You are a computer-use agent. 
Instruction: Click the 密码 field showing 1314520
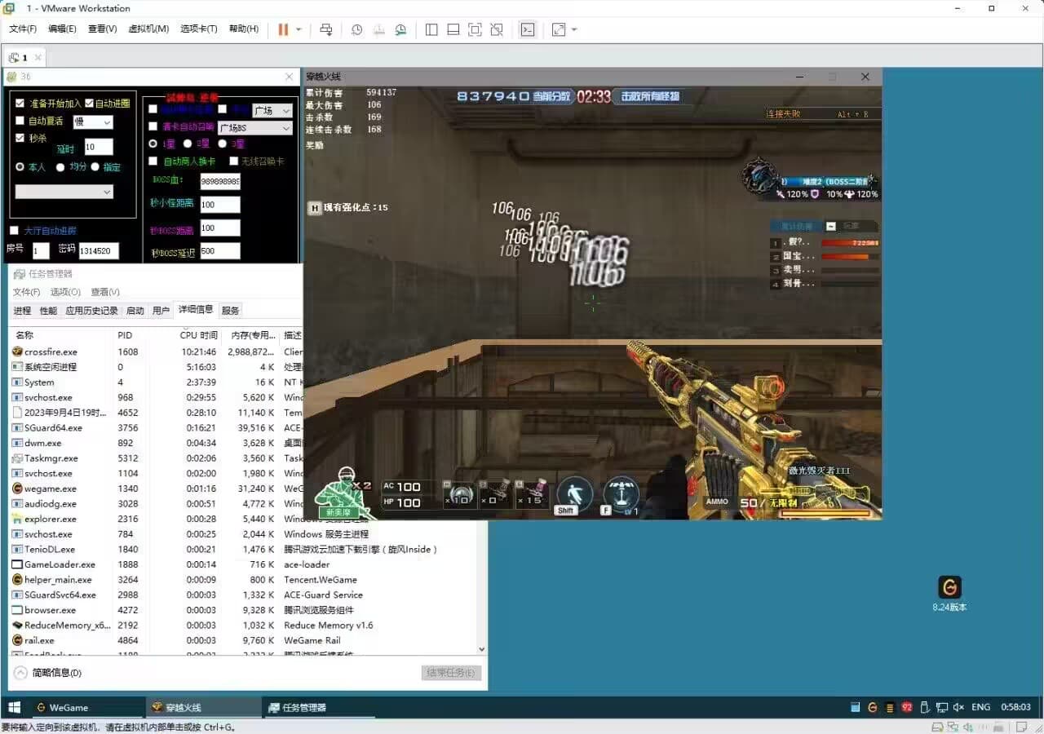coord(99,251)
